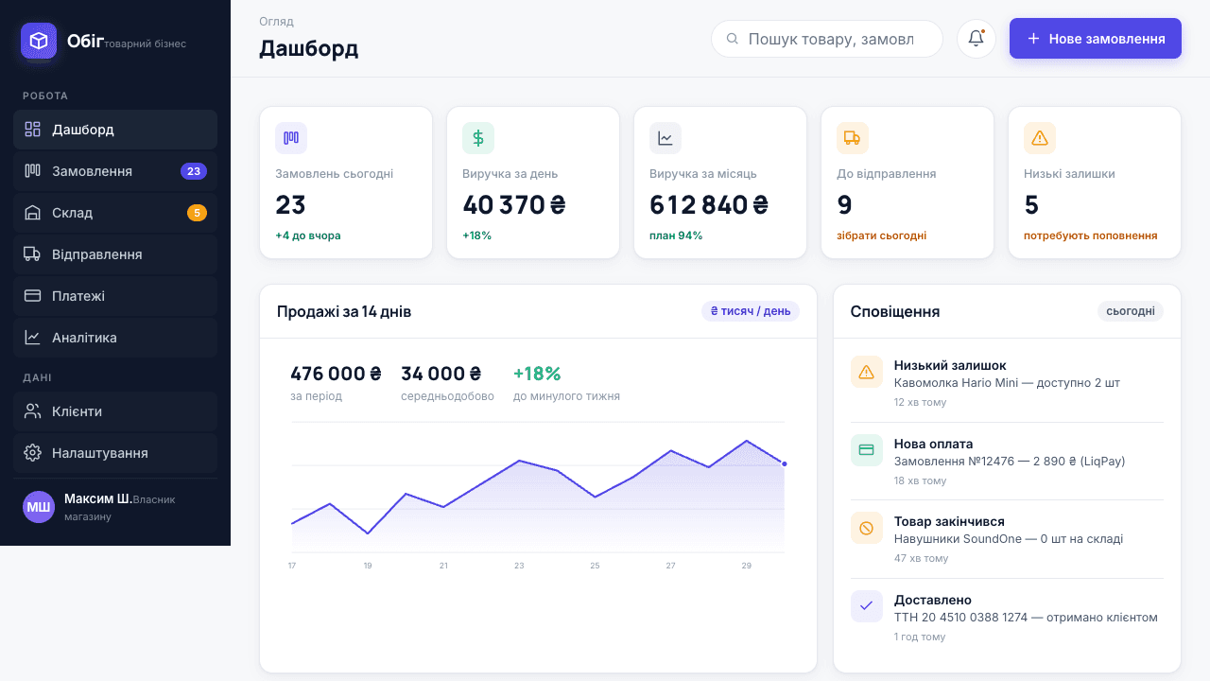1210x681 pixels.
Task: Click the dollar icon on Виручка за день
Action: [x=478, y=138]
